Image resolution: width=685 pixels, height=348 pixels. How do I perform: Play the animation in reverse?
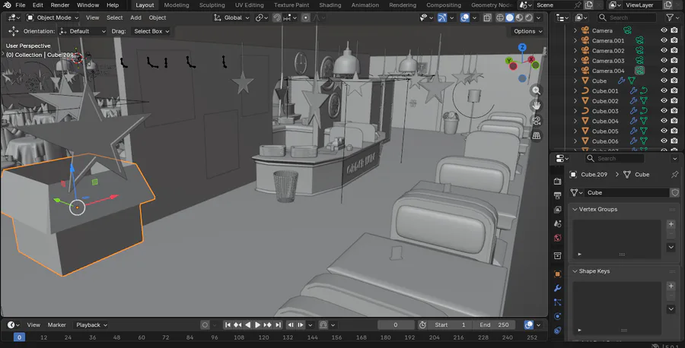247,325
